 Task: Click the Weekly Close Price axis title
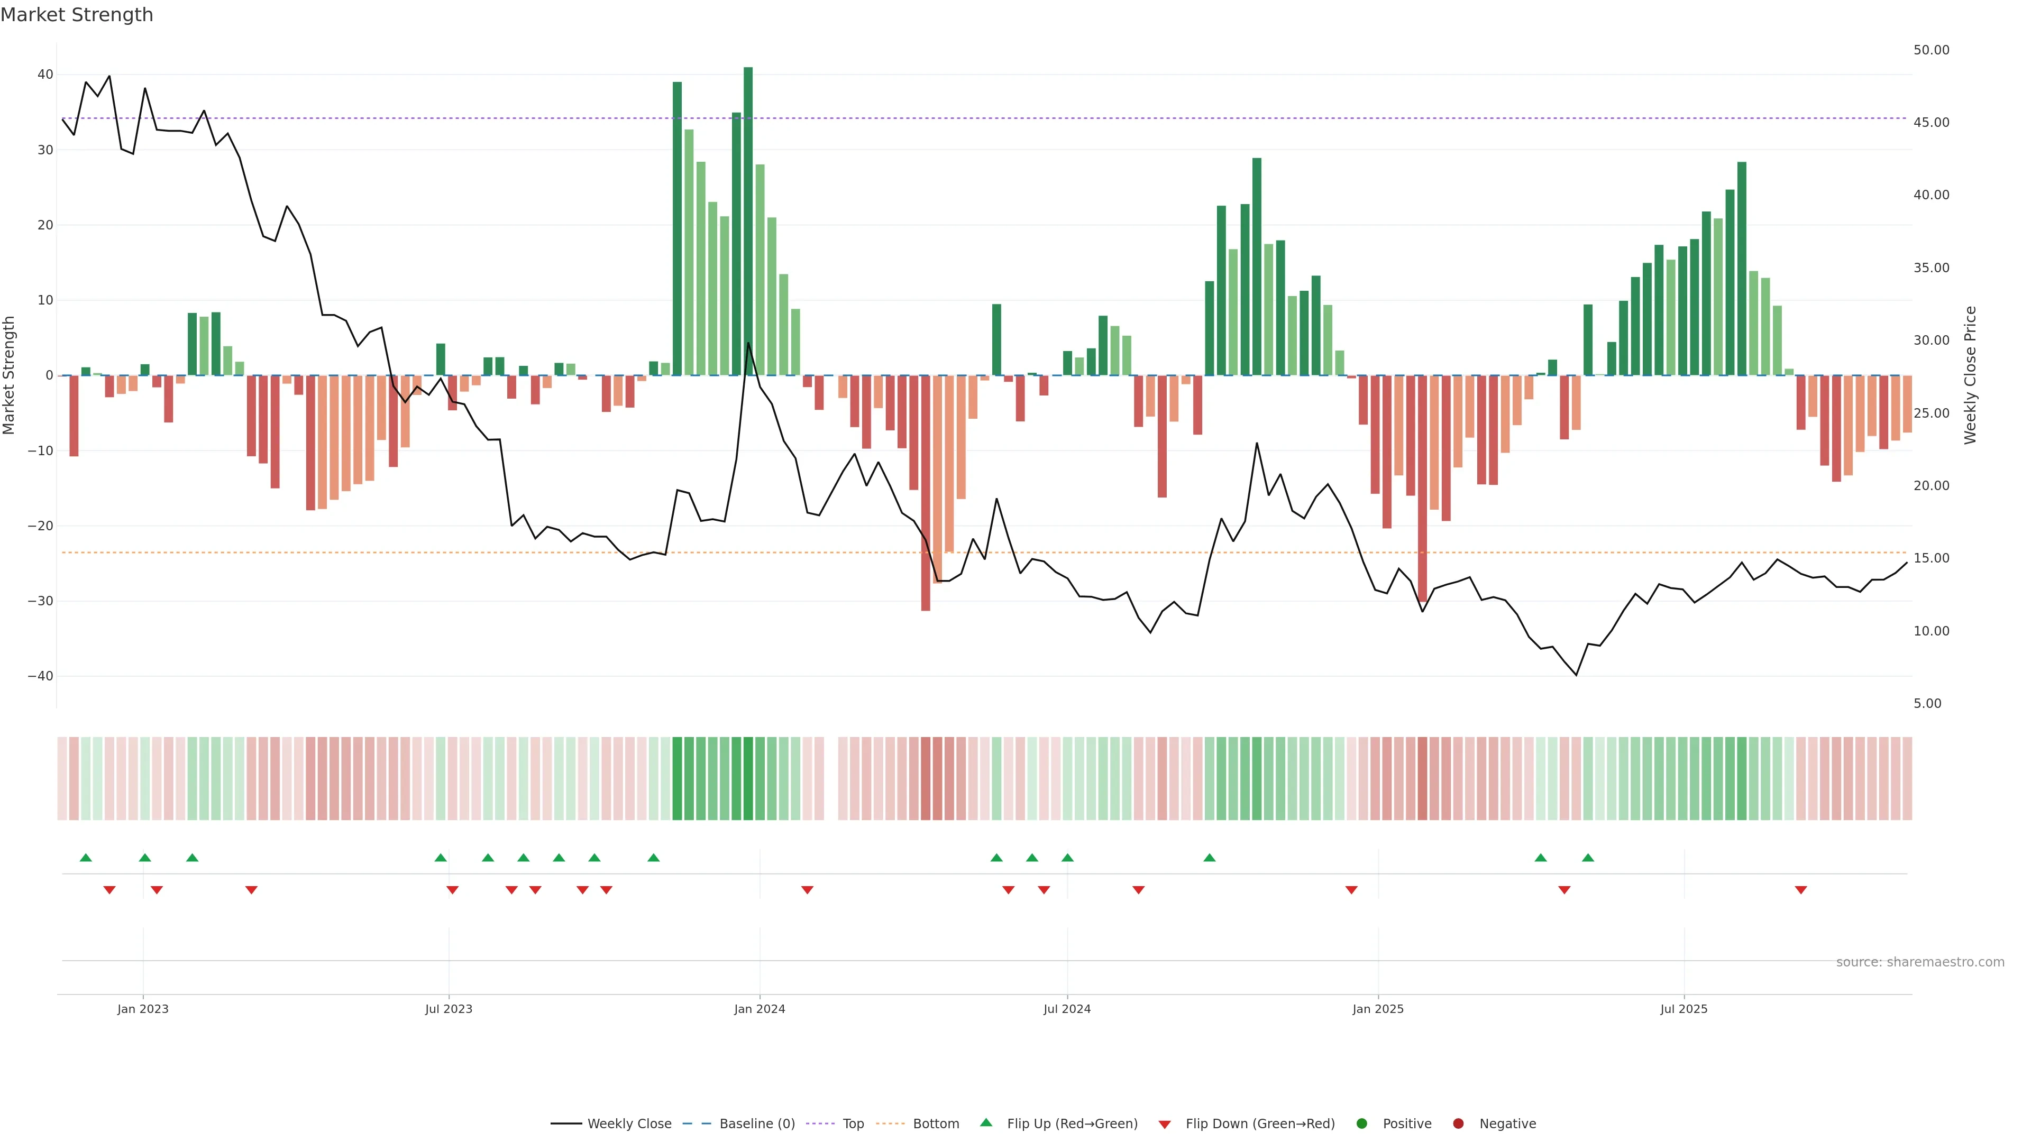1970,375
